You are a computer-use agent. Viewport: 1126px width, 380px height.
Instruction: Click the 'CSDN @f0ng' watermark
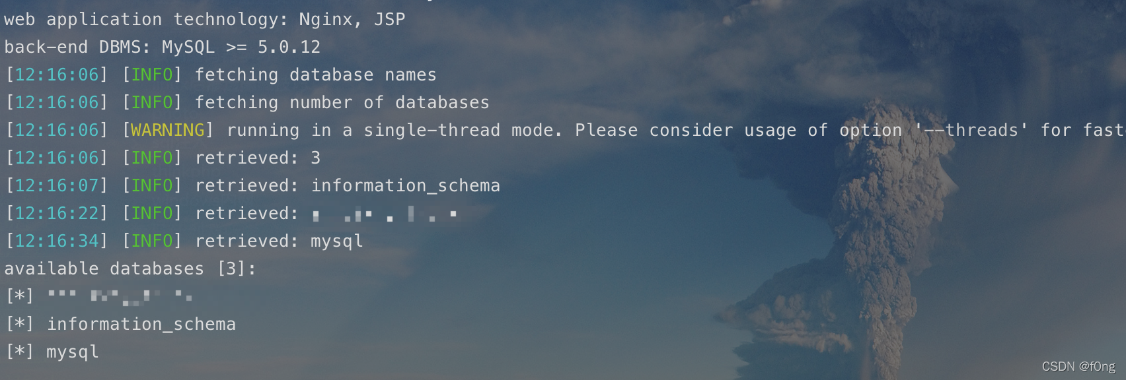tap(1078, 367)
